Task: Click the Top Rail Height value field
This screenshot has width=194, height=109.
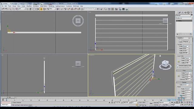Action: coord(186,53)
